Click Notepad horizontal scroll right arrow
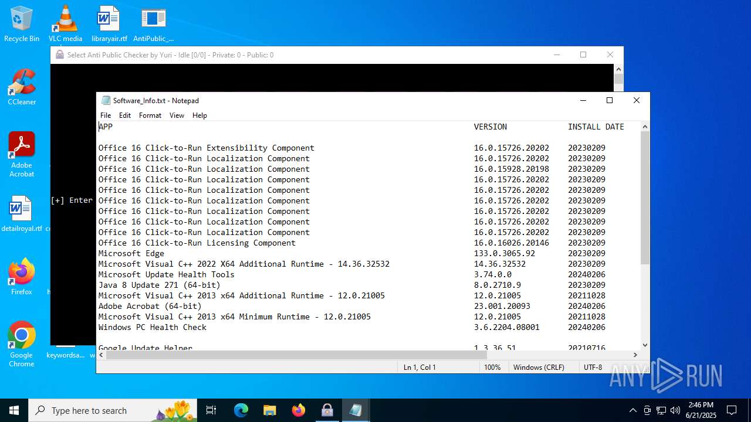 (x=635, y=355)
